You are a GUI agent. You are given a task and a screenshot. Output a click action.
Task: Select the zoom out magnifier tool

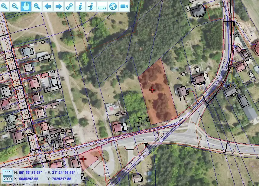(15, 6)
